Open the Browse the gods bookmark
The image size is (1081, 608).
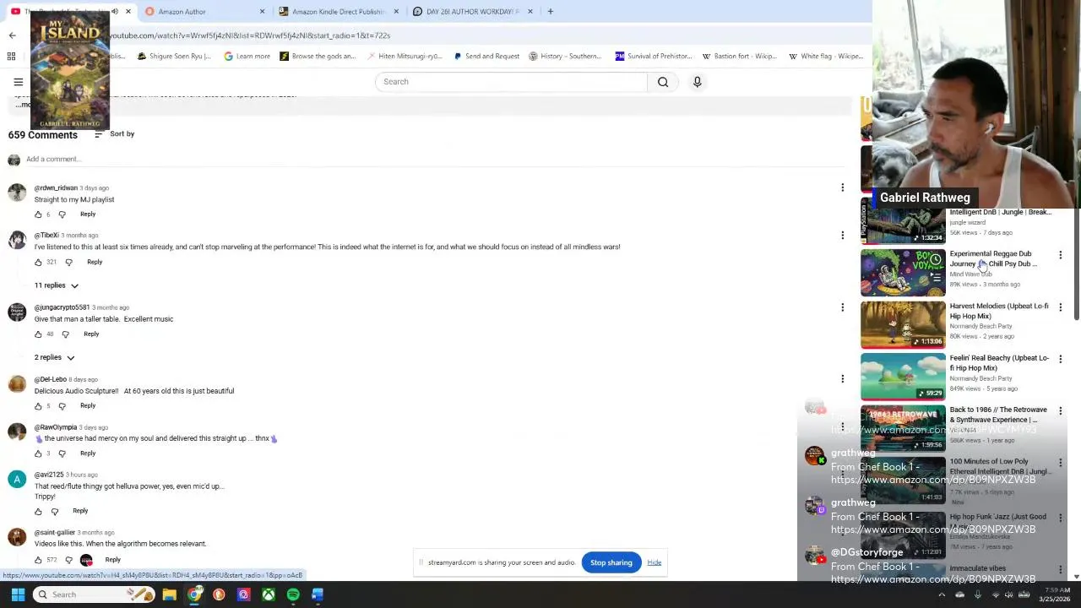point(317,57)
